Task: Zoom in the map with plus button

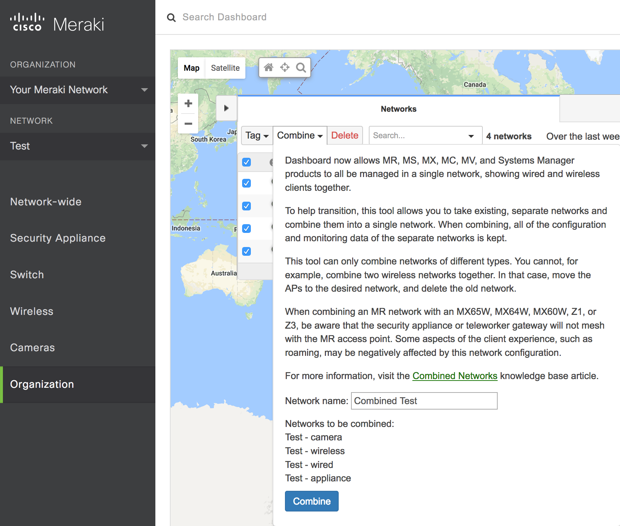Action: click(x=188, y=103)
